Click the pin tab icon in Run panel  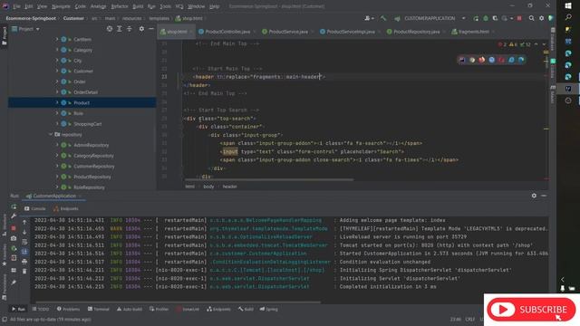(14, 283)
